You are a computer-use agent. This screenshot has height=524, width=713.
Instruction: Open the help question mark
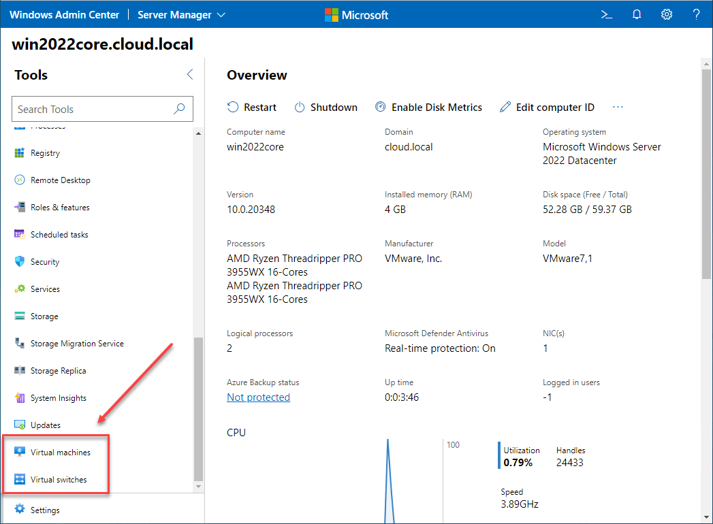tap(696, 14)
